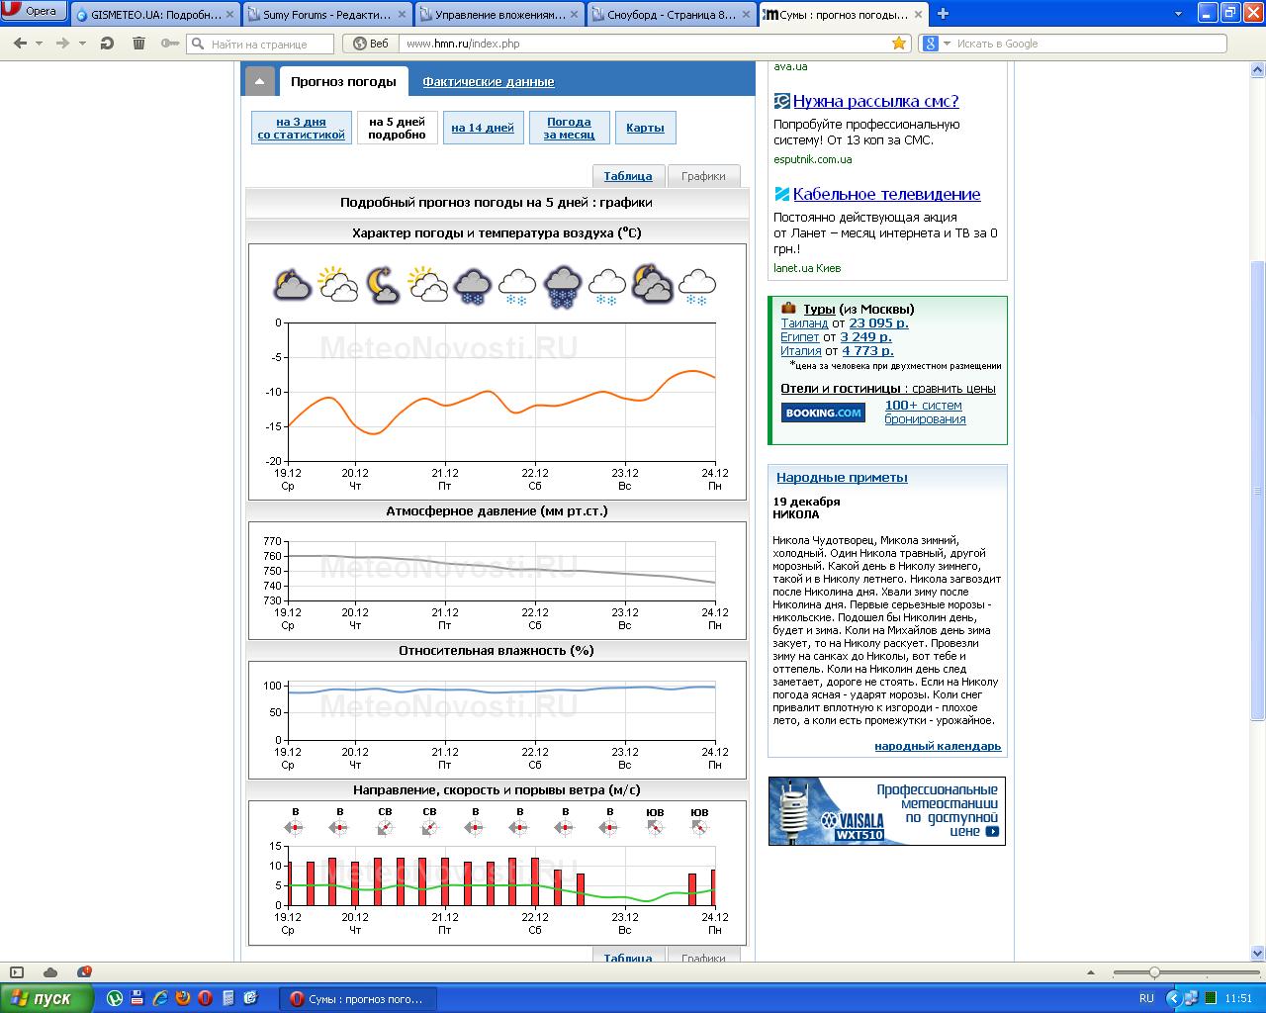Select the Графики view tab
1266x1013 pixels.
coord(703,176)
